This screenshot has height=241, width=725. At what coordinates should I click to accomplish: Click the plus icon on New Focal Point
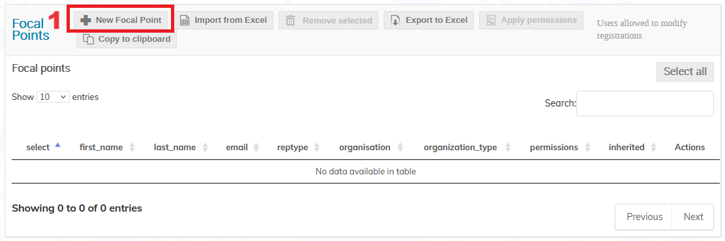click(x=85, y=20)
